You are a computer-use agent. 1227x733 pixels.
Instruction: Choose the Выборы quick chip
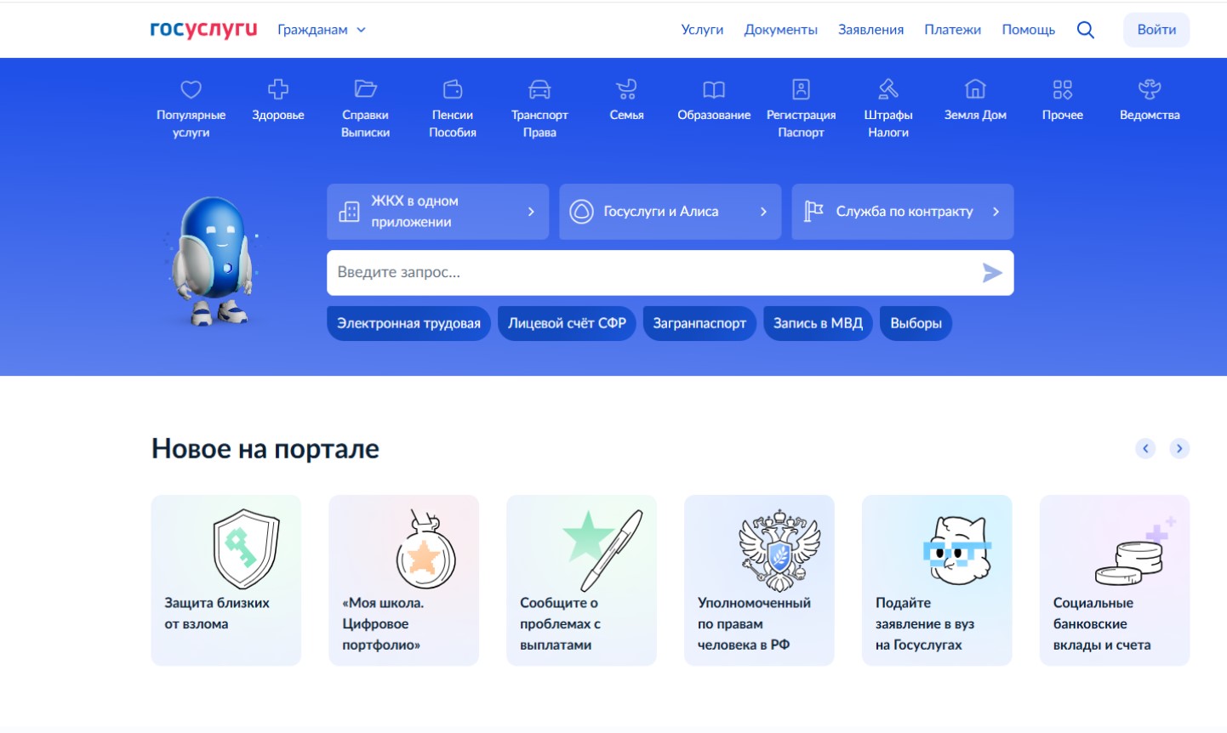pos(916,324)
